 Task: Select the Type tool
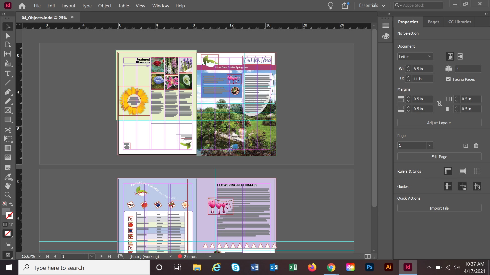(x=8, y=74)
